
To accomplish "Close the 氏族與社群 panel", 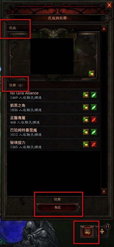I will [109, 5].
